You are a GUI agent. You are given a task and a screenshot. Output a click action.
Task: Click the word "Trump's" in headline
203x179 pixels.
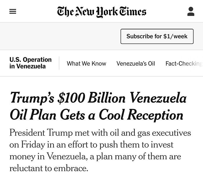32,98
